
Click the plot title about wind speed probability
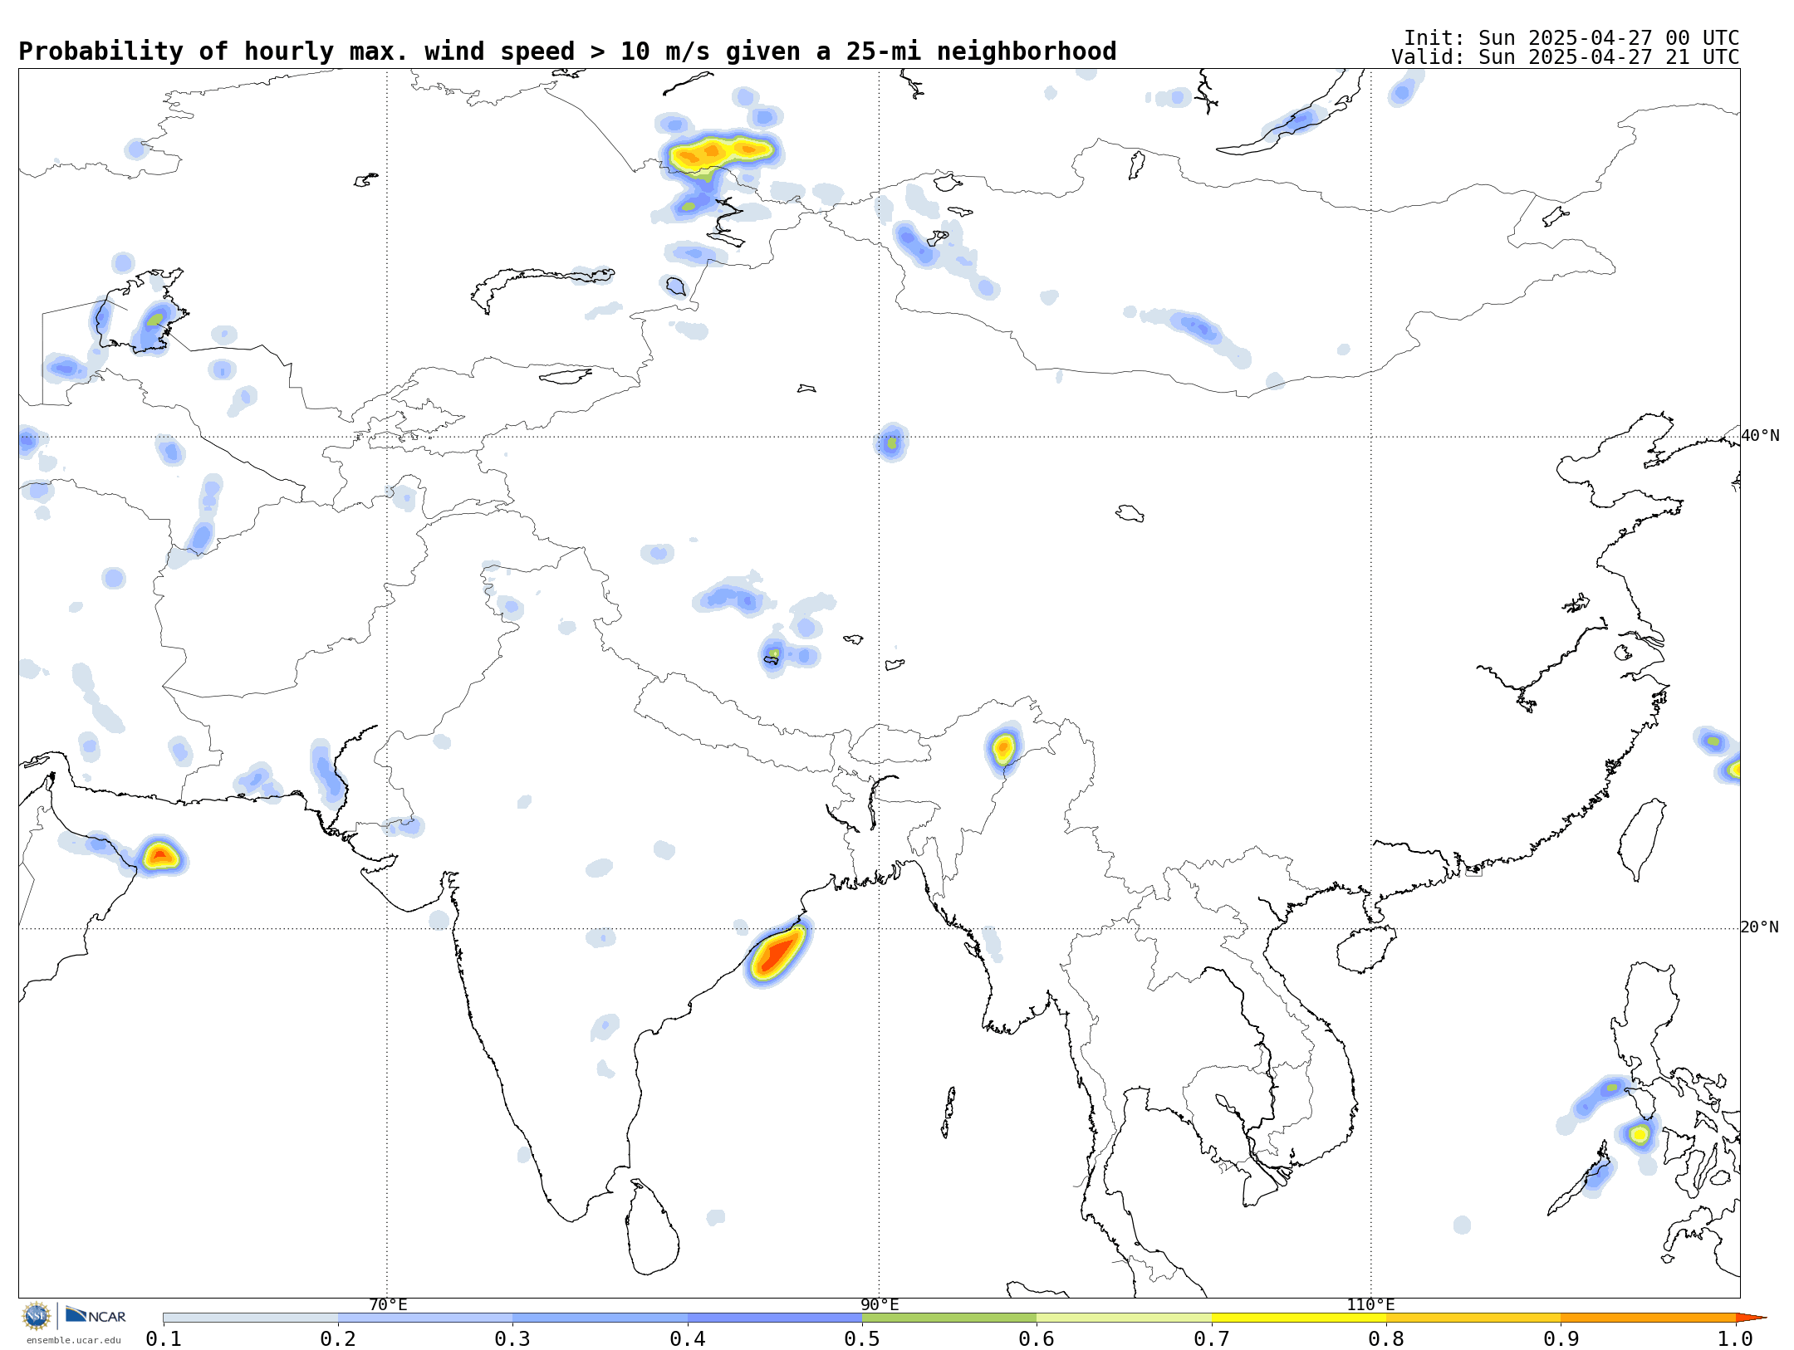point(567,51)
